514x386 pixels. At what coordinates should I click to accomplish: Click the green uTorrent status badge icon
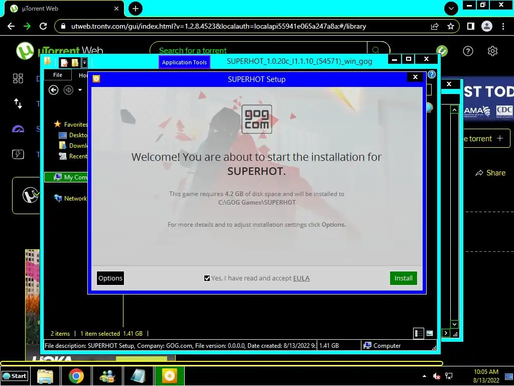442,51
